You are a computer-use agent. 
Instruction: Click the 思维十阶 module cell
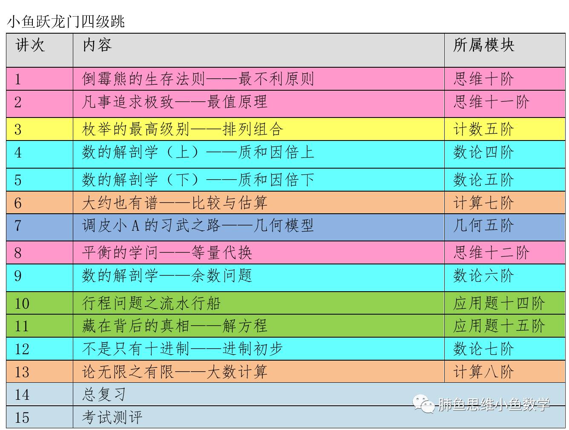click(x=505, y=79)
